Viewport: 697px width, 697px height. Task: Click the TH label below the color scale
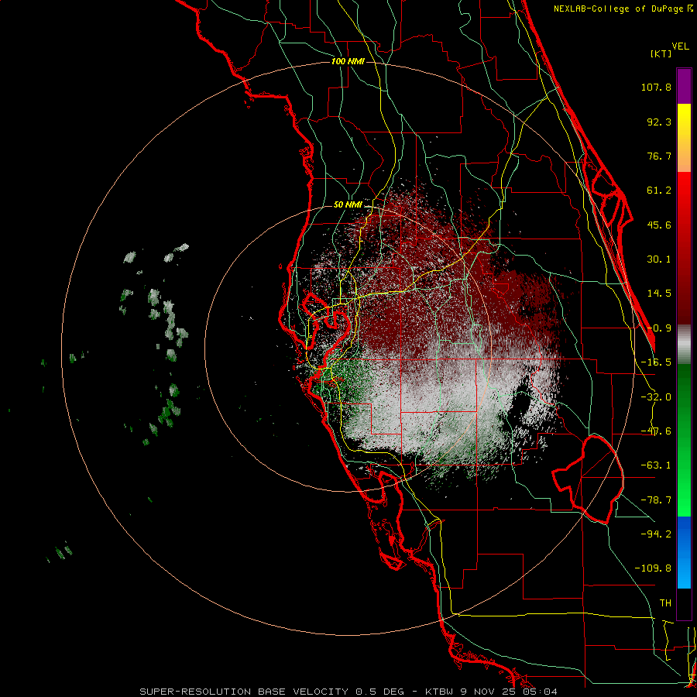[665, 603]
